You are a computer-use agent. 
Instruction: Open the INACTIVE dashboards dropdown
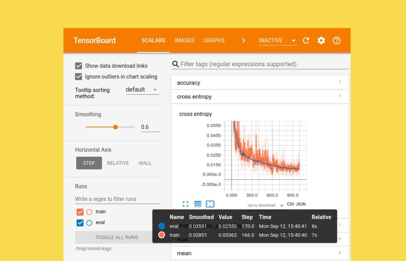[x=278, y=40]
